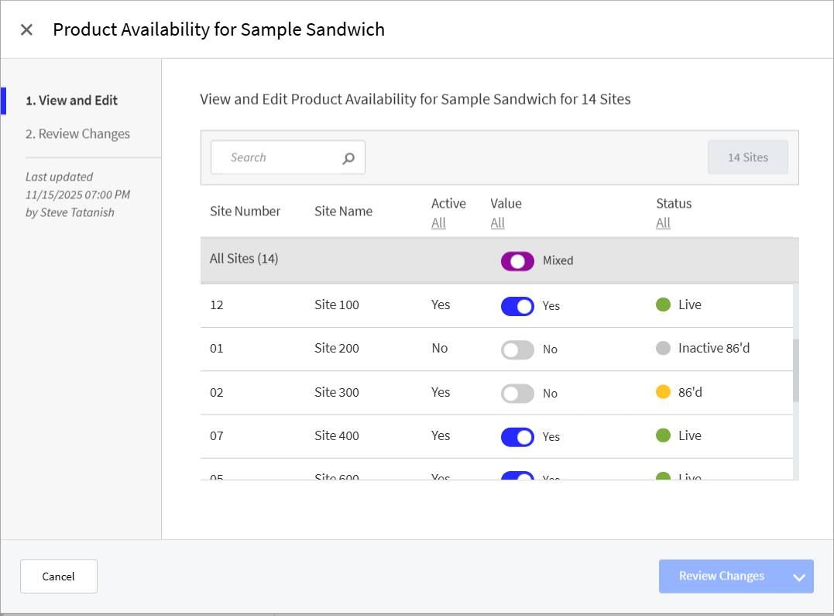This screenshot has width=834, height=616.
Task: Click the 14 Sites button
Action: click(x=747, y=157)
